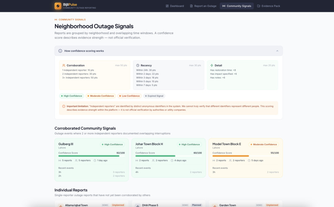Screen dimensions: 334x207
Task: Click the Gulberg III 3h recent event row
Action: click(92, 172)
